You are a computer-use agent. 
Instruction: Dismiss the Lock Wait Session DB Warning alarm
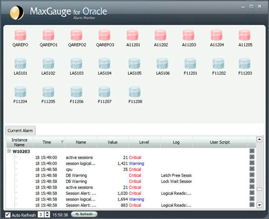pyautogui.click(x=252, y=181)
